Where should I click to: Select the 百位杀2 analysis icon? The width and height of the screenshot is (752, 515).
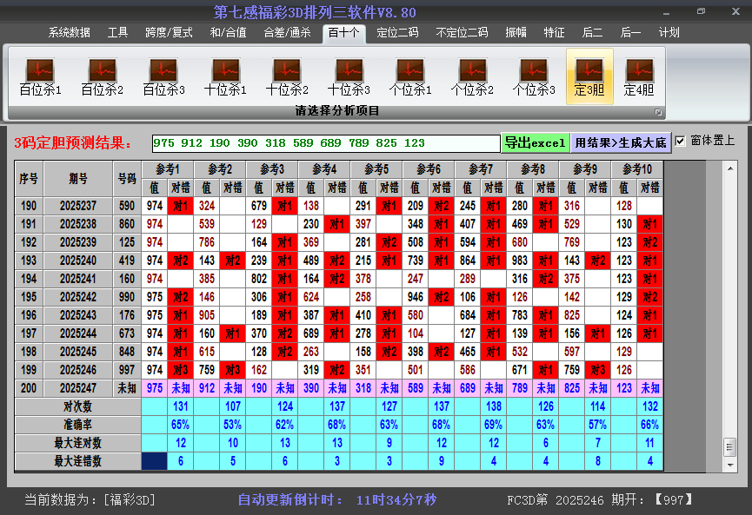pos(103,76)
